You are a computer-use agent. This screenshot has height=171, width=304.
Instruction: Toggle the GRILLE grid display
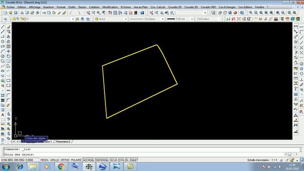click(x=55, y=160)
